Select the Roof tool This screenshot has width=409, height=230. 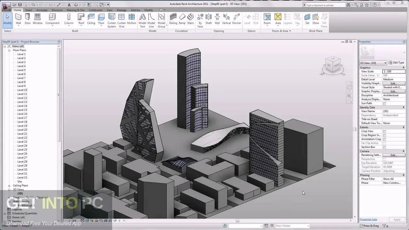tap(81, 19)
